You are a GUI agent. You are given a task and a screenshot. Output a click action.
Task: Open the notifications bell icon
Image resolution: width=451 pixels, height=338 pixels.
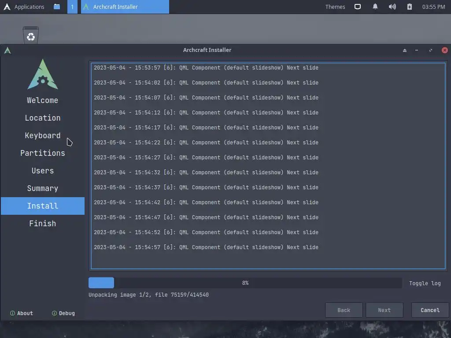(375, 7)
